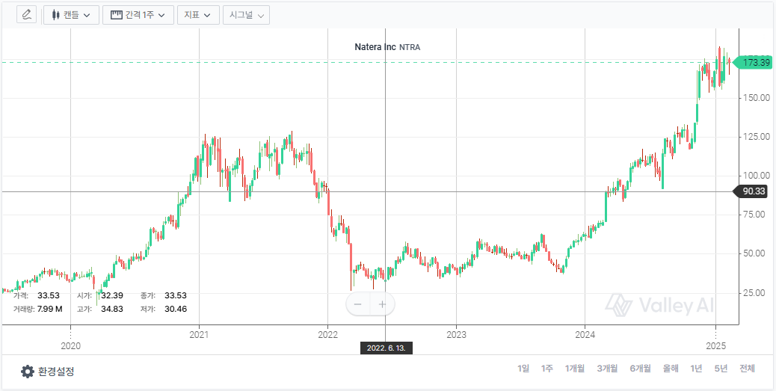The width and height of the screenshot is (776, 391).
Task: Click the 90.33 crosshair price label
Action: pyautogui.click(x=752, y=191)
